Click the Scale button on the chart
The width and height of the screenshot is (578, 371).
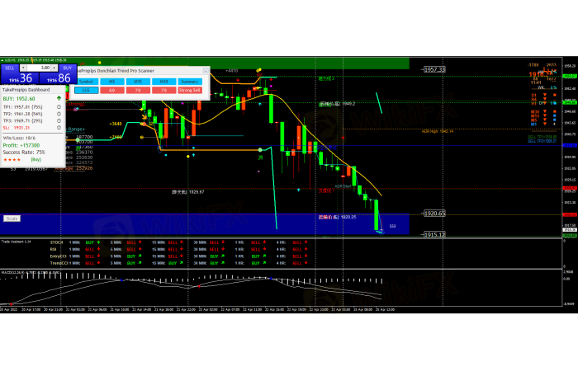pos(12,218)
